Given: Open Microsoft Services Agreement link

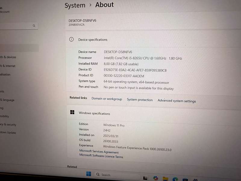Looking at the screenshot, I should coord(99,151).
